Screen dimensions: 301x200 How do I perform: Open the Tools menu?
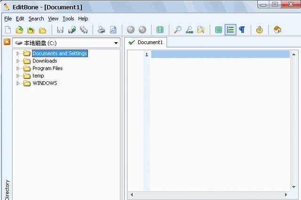point(68,19)
